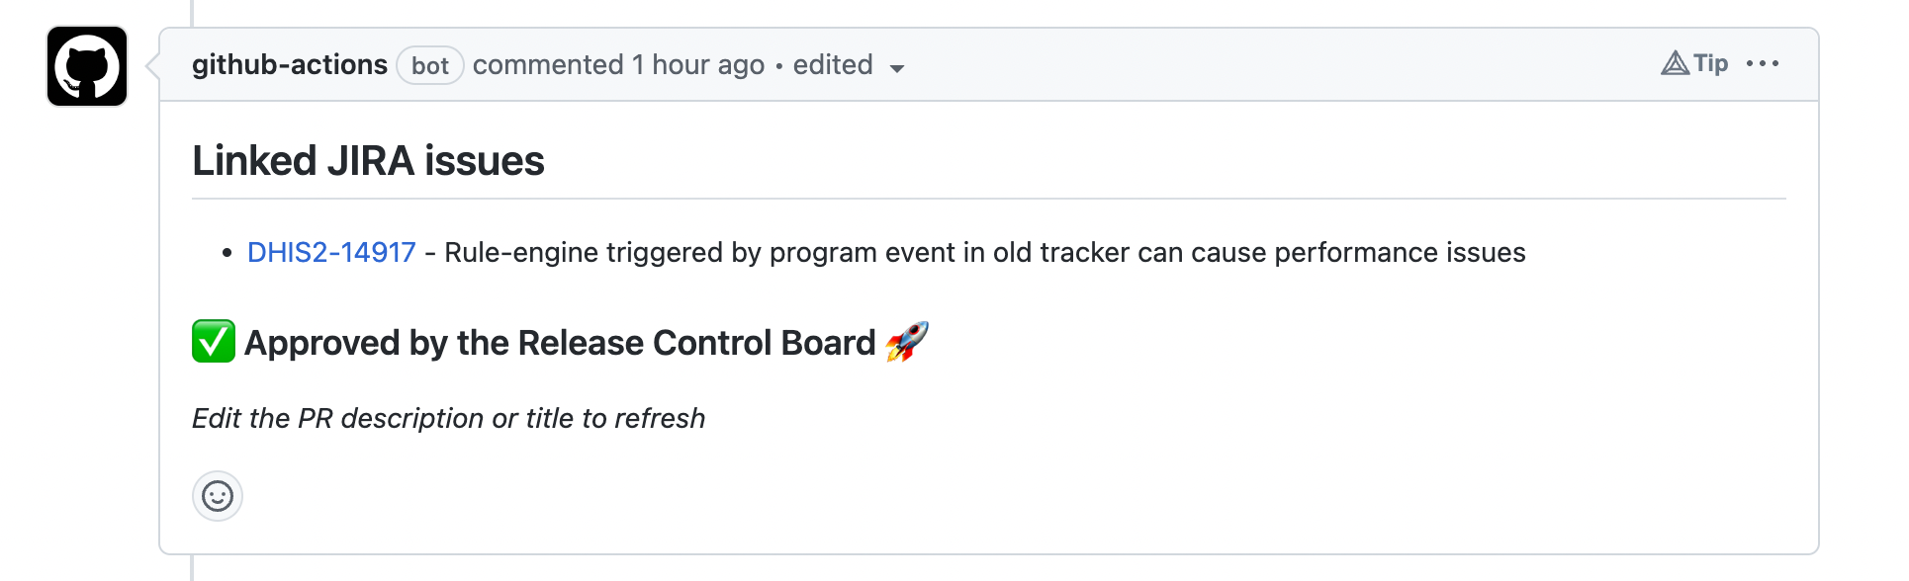Click the vertical timeline line above the comment
This screenshot has height=581, width=1909.
[x=191, y=10]
